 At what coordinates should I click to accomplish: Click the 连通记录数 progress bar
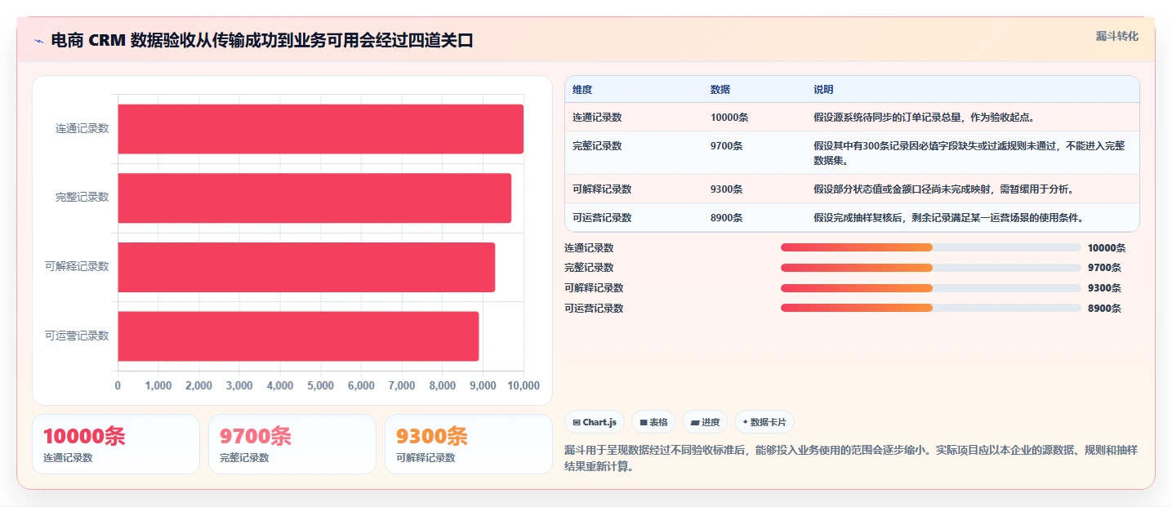coord(931,247)
